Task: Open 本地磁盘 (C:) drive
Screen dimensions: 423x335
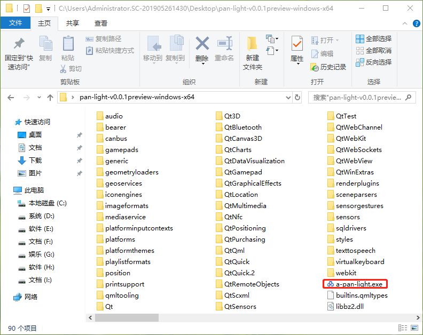Action: coord(42,203)
